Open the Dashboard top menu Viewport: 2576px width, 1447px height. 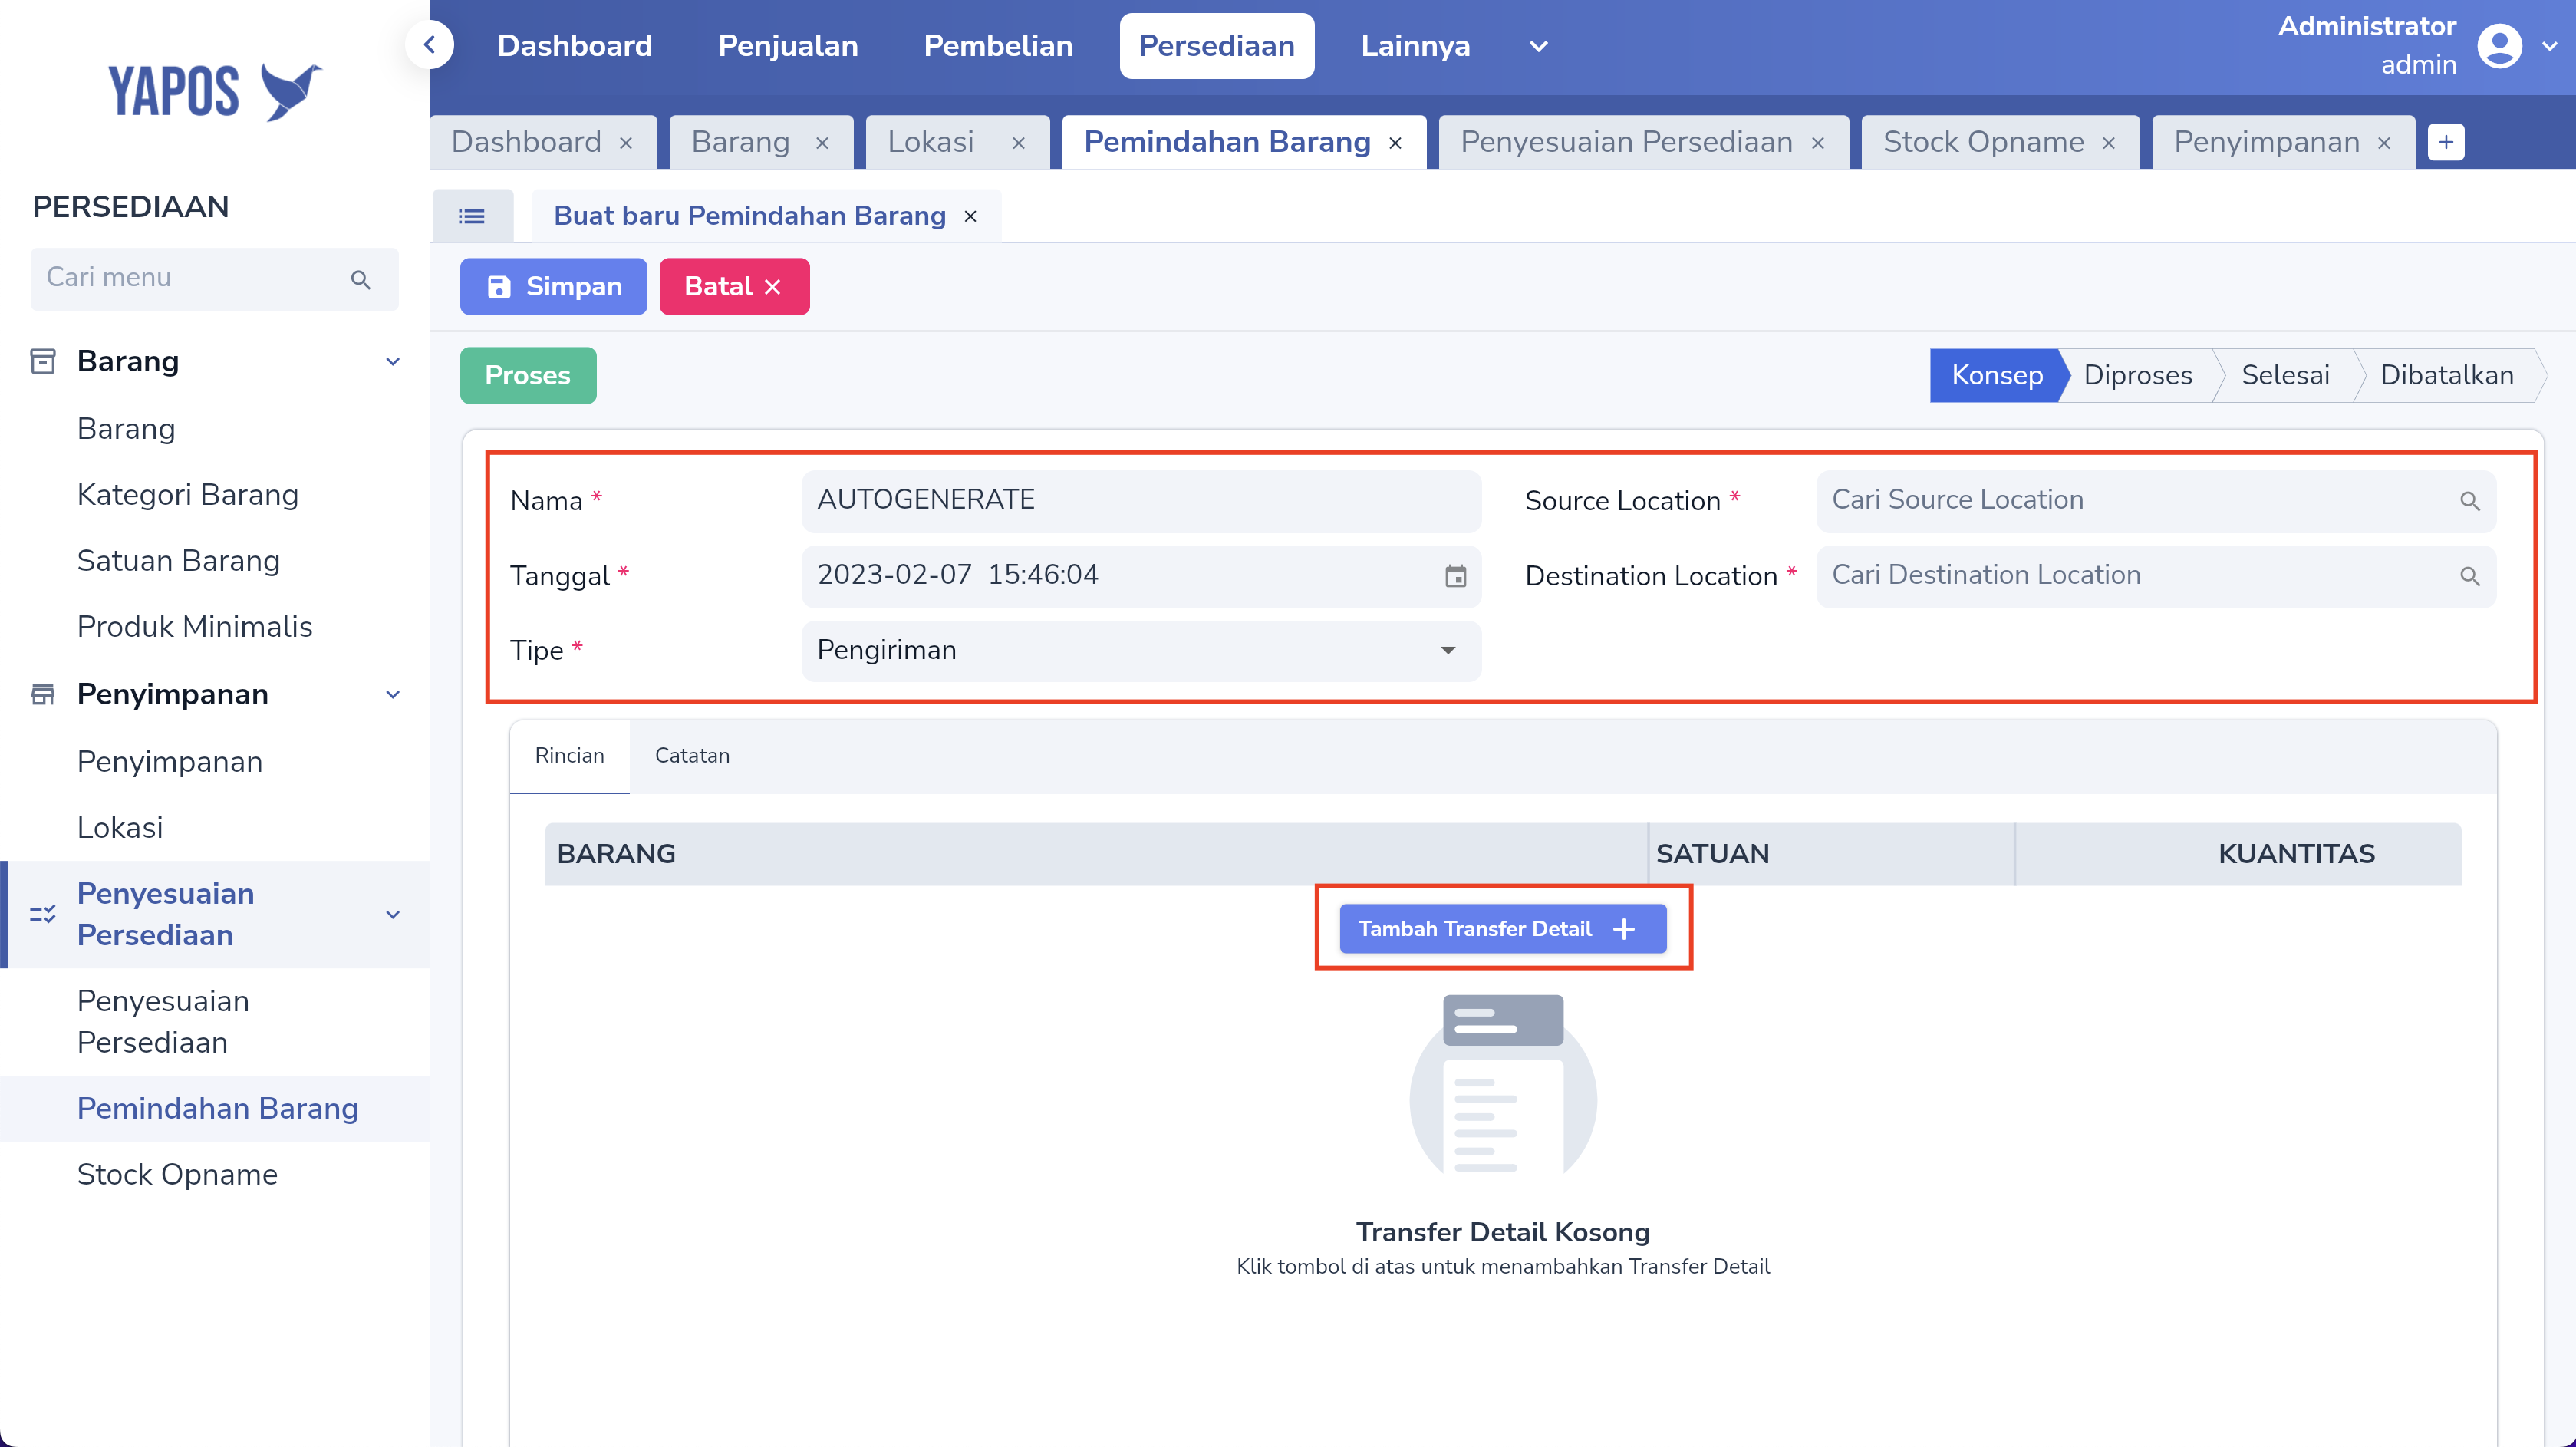pos(575,46)
